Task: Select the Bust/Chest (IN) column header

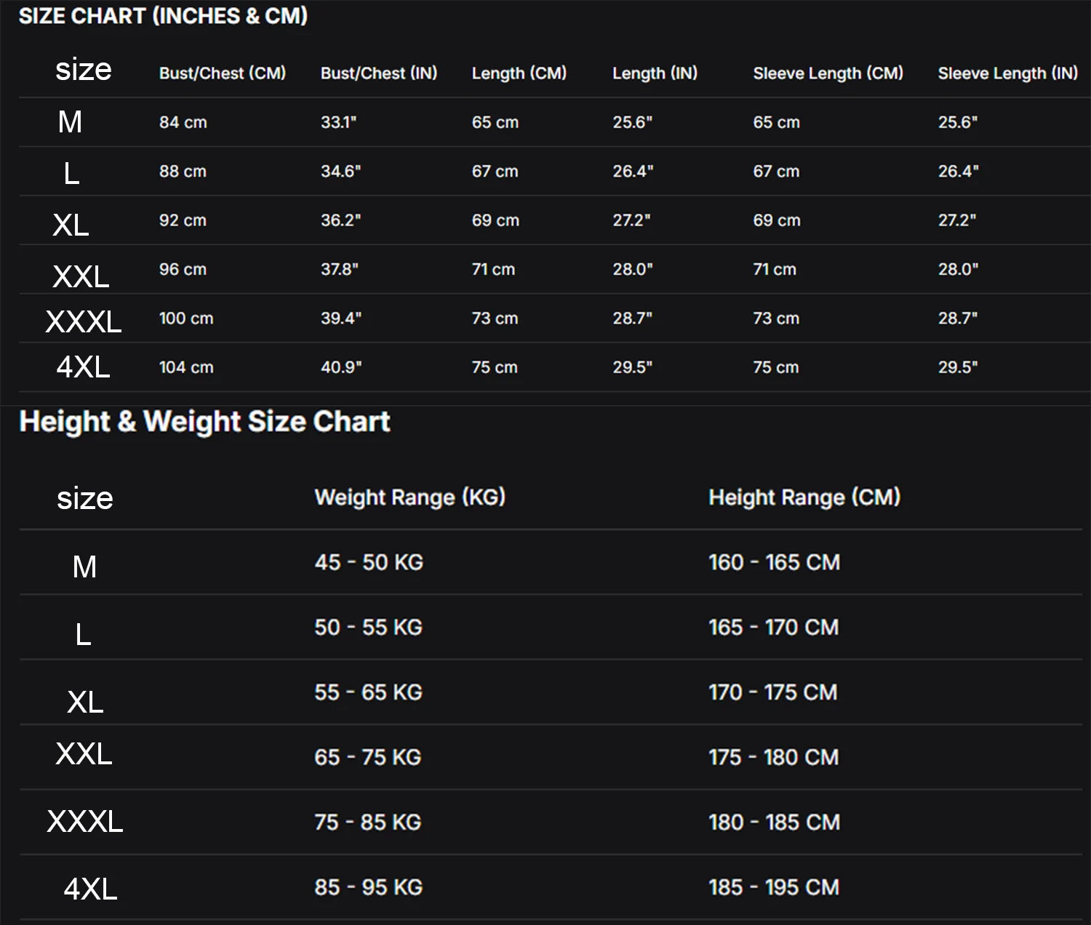Action: tap(379, 73)
